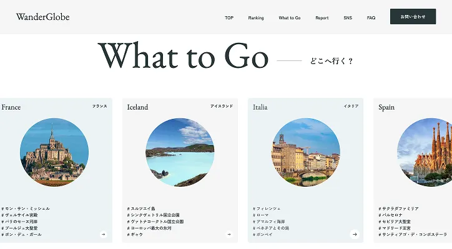This screenshot has width=452, height=249.
Task: Select the #マドリード王宮 tag
Action: tap(395, 228)
